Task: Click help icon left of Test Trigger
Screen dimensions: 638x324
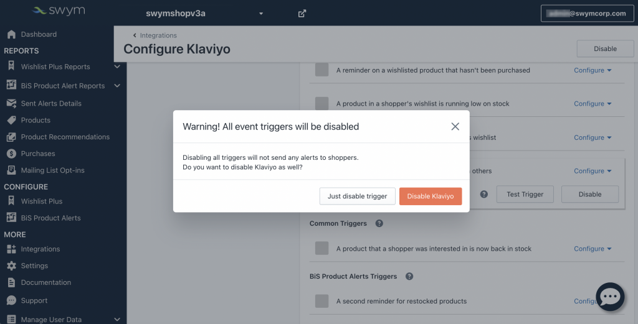Action: point(483,194)
